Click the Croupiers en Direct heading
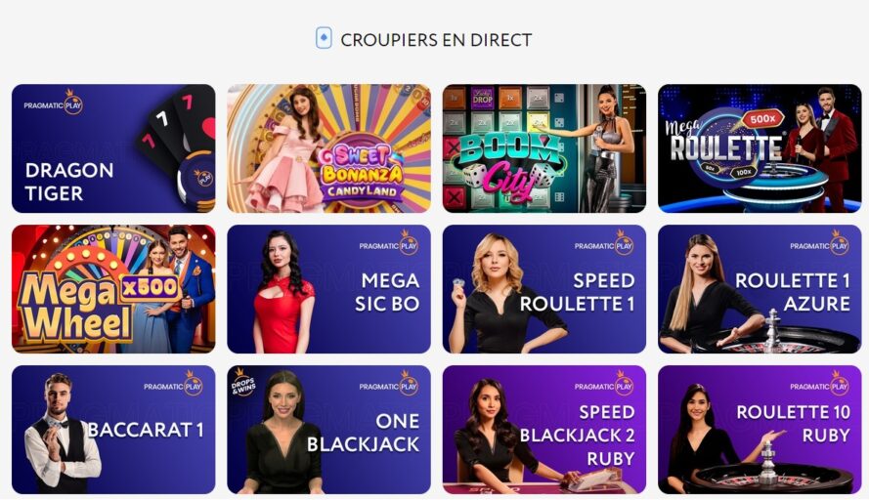 click(x=436, y=40)
